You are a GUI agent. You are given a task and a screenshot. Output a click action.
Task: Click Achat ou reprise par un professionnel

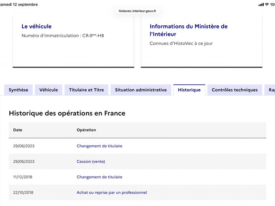pos(112,192)
